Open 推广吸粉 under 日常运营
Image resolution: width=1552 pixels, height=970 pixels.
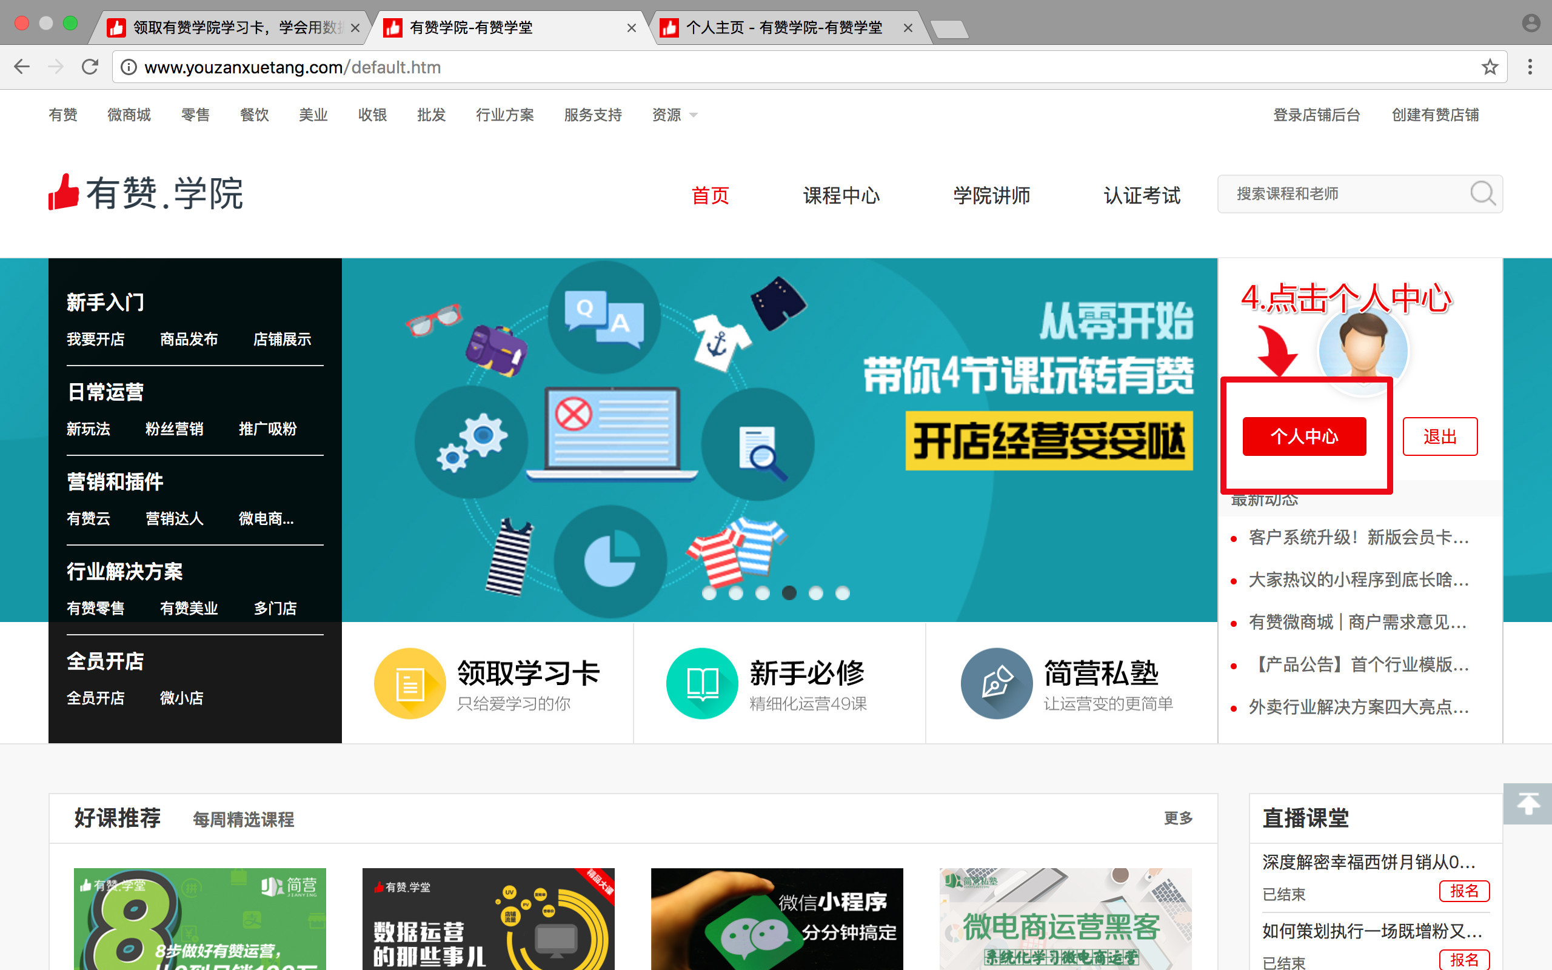click(267, 429)
